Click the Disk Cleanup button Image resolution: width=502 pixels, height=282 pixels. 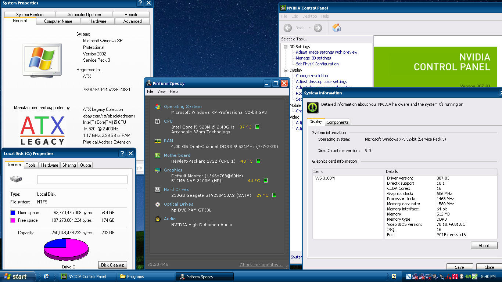(113, 265)
